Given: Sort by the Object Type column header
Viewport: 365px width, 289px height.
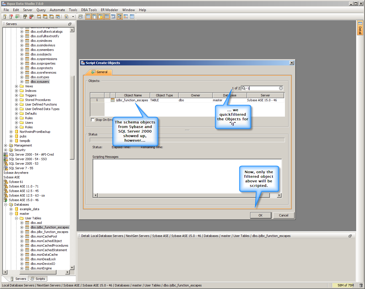Looking at the screenshot, I should [x=164, y=95].
